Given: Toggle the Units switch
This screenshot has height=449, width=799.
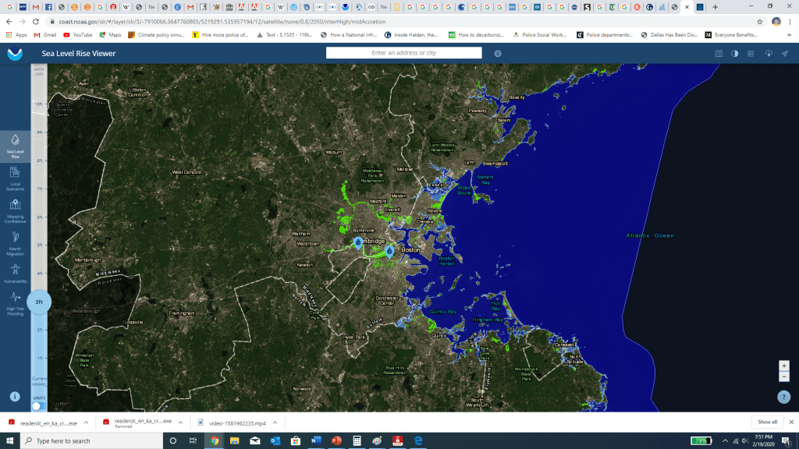Looking at the screenshot, I should pos(37,406).
